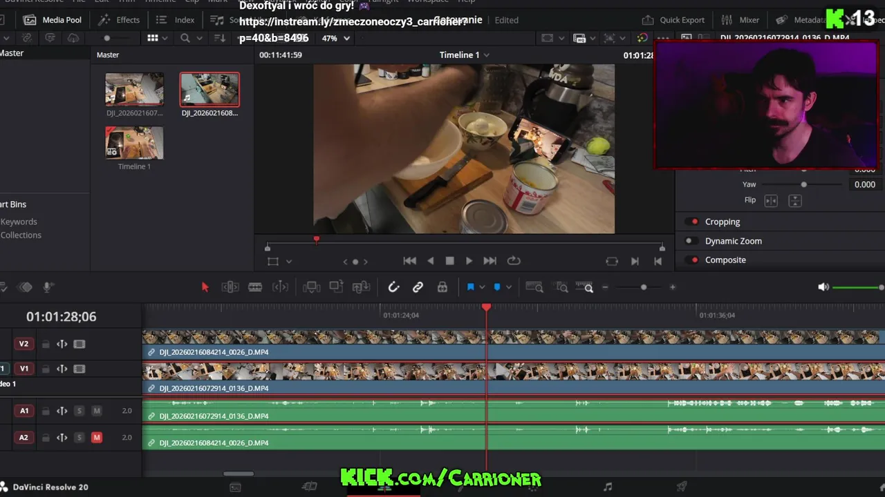Image resolution: width=885 pixels, height=497 pixels.
Task: Open the viewer transform overlay dropdown arrow
Action: [289, 262]
